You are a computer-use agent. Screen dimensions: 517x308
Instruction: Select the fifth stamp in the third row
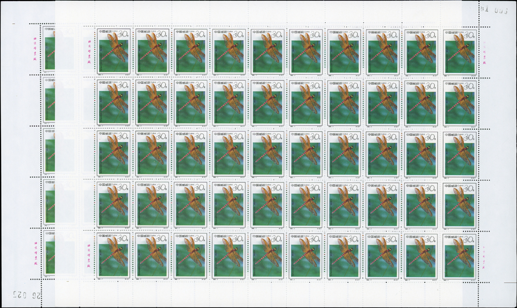(267, 153)
